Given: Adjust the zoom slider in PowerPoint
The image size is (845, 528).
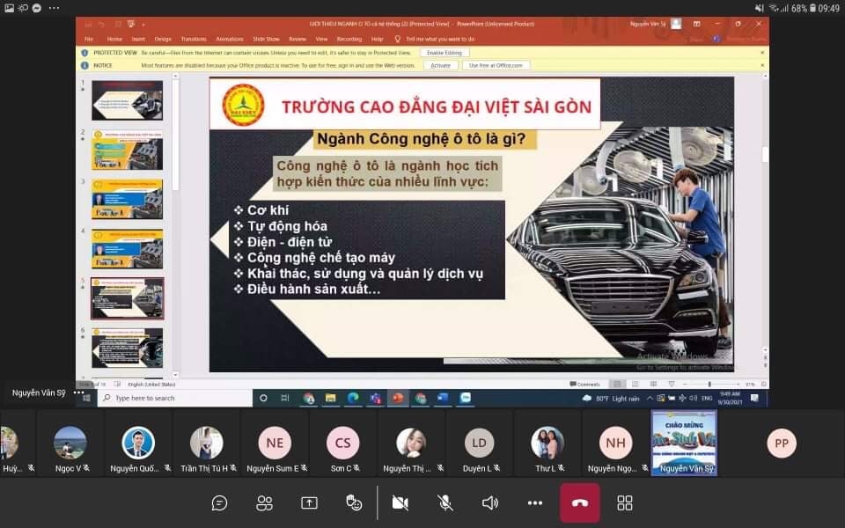Looking at the screenshot, I should tap(710, 385).
